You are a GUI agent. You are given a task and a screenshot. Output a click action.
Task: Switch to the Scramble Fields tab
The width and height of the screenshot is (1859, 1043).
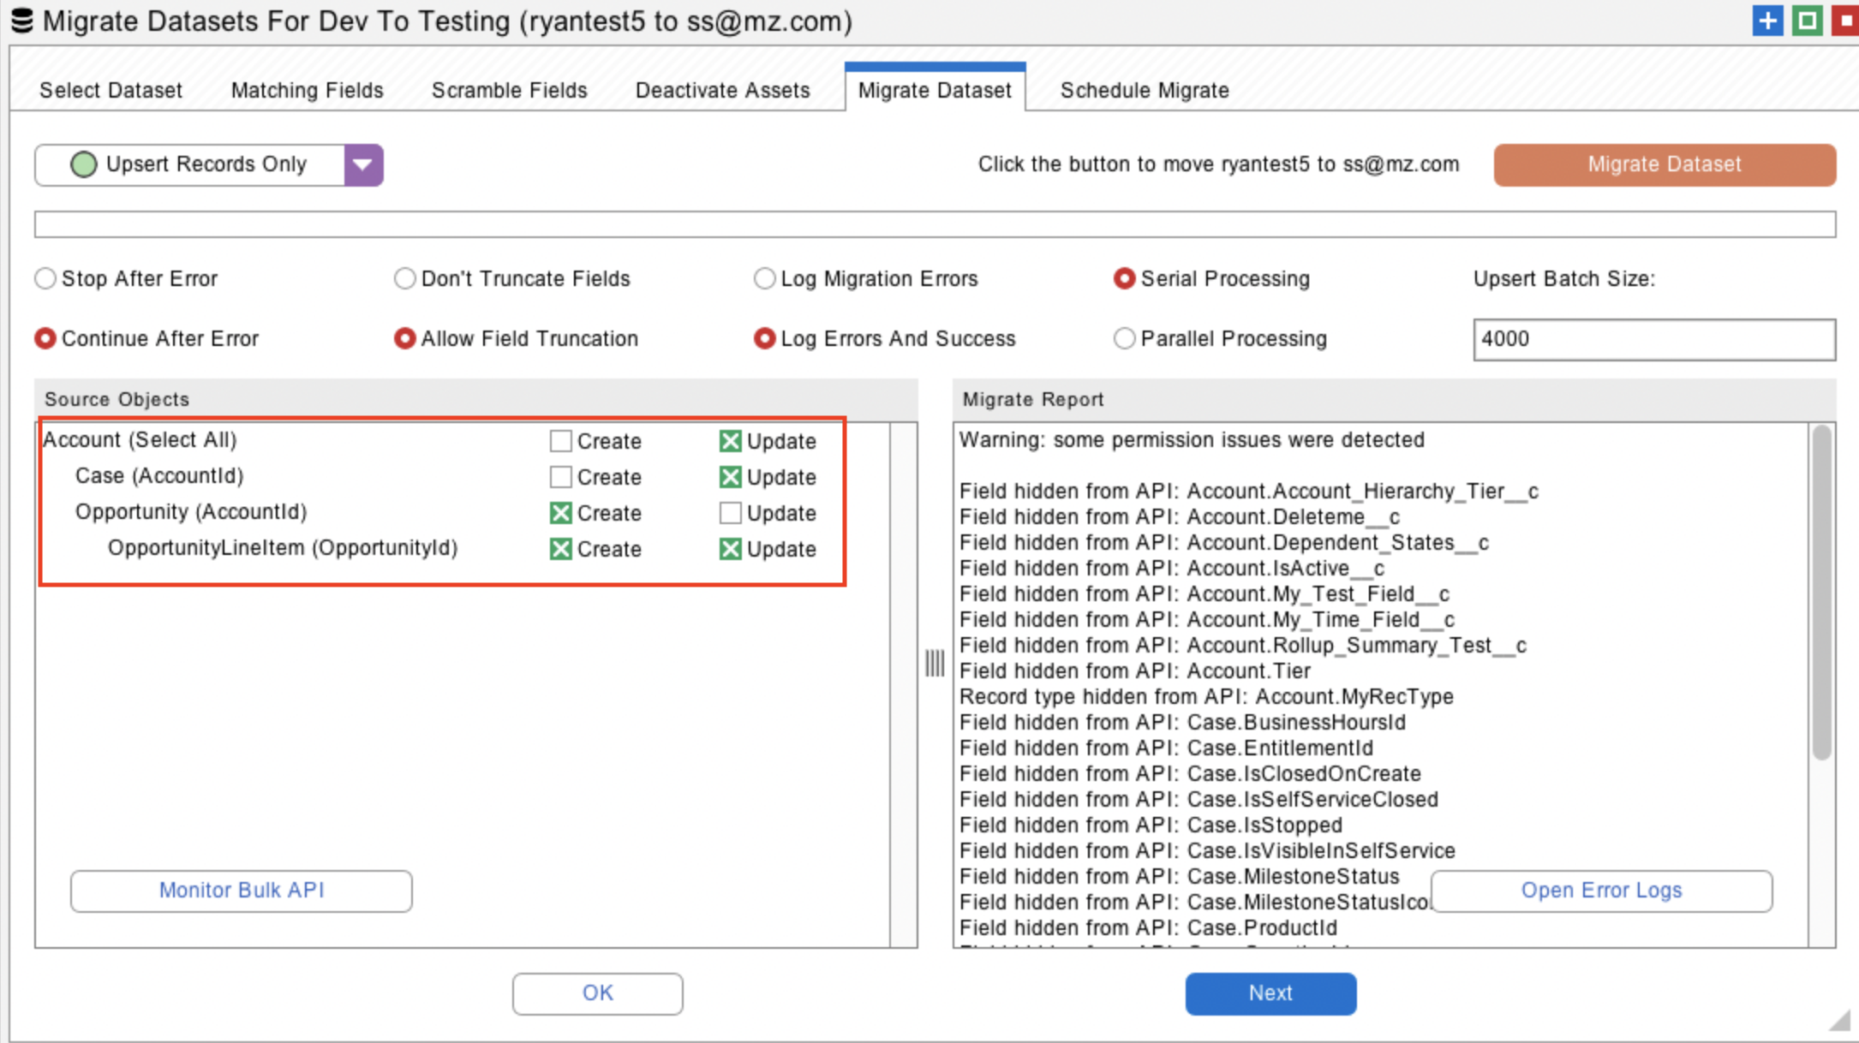pos(509,91)
